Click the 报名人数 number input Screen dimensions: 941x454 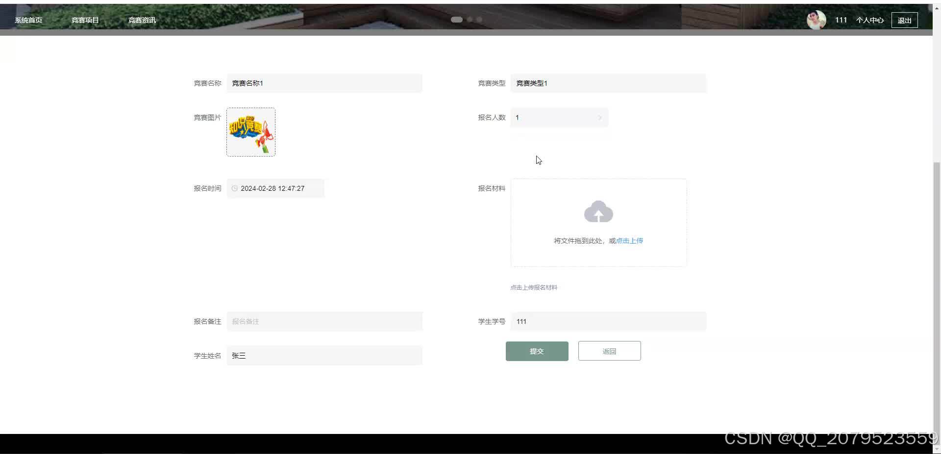click(x=559, y=117)
